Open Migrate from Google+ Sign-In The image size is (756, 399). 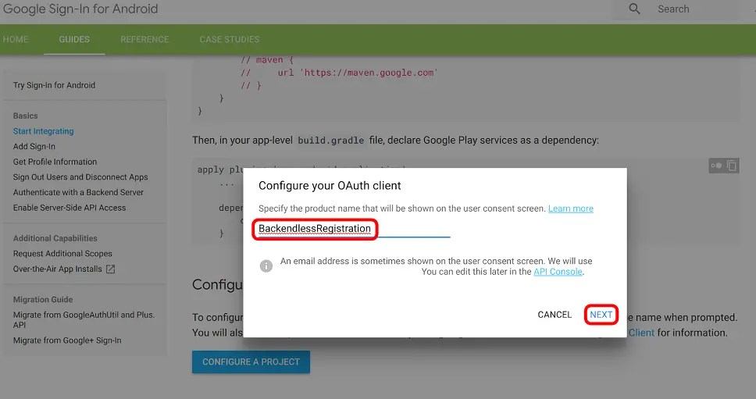pos(67,340)
